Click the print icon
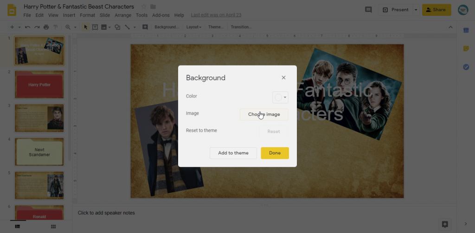Image resolution: width=475 pixels, height=233 pixels. pyautogui.click(x=46, y=27)
